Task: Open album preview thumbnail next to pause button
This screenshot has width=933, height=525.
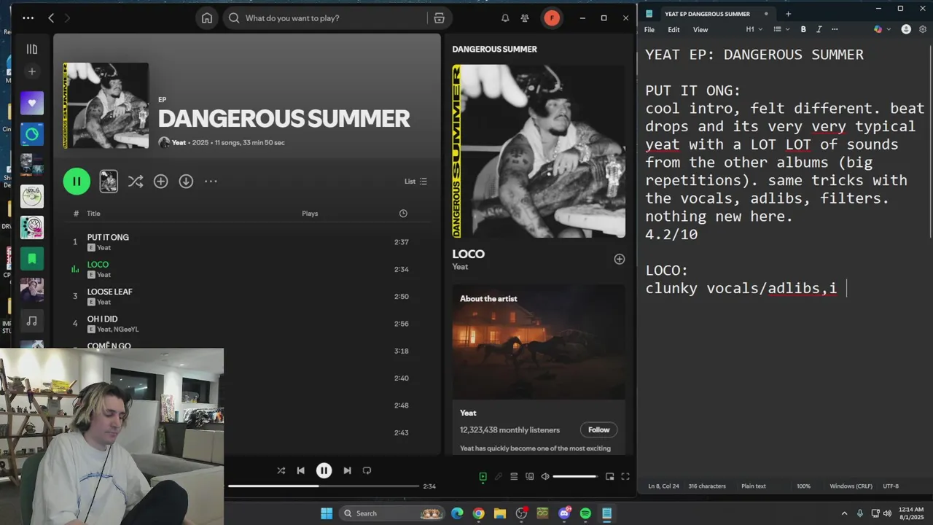Action: (x=109, y=182)
